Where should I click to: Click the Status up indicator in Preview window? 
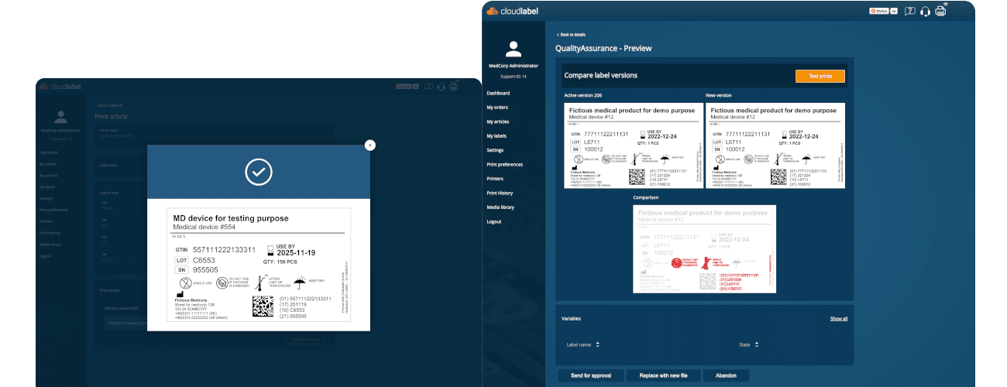pos(883,11)
